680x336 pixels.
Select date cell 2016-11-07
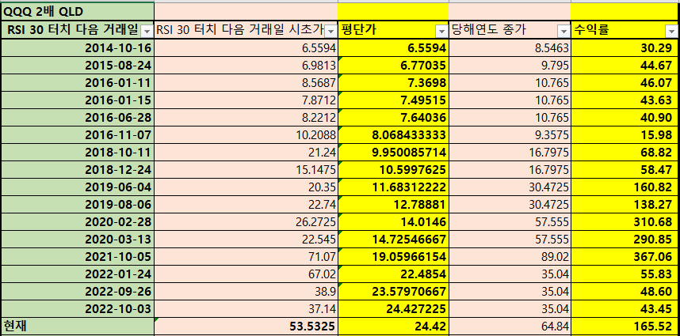click(x=78, y=135)
